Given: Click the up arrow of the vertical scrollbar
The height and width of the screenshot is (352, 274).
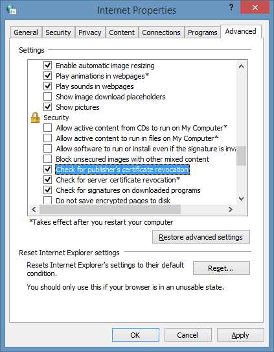Looking at the screenshot, I should coord(241,66).
